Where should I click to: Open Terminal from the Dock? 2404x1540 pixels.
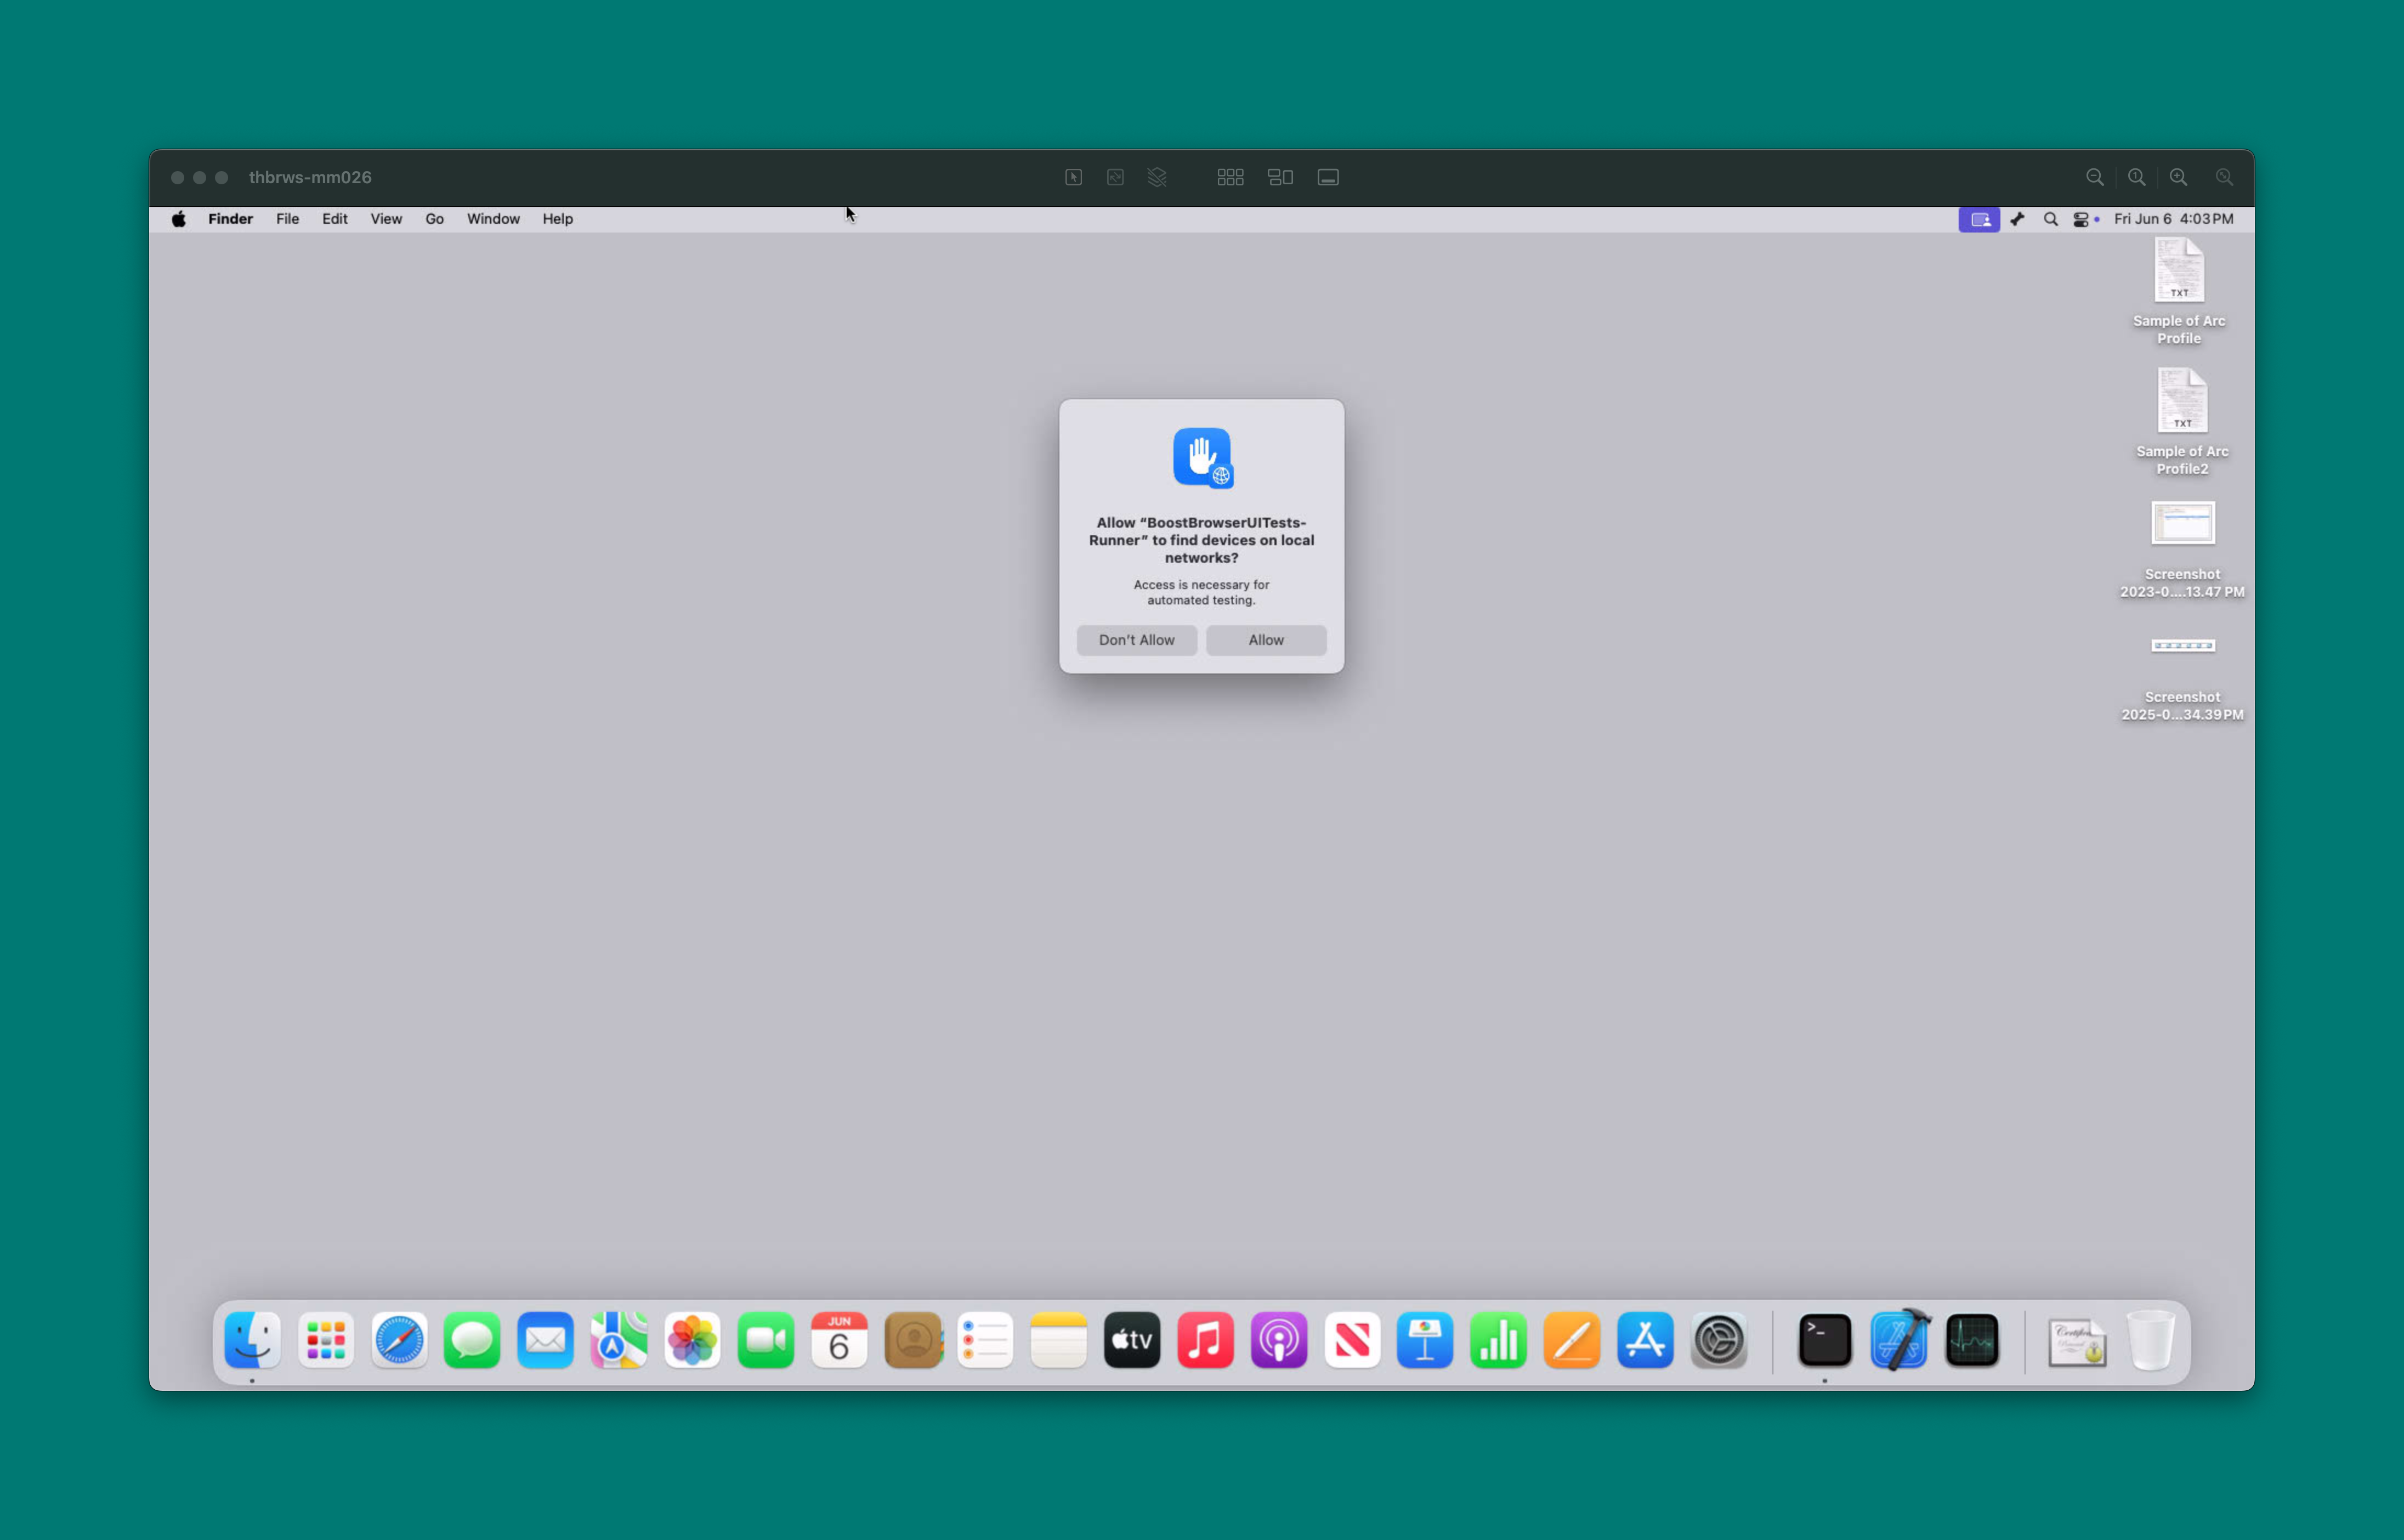click(x=1825, y=1340)
